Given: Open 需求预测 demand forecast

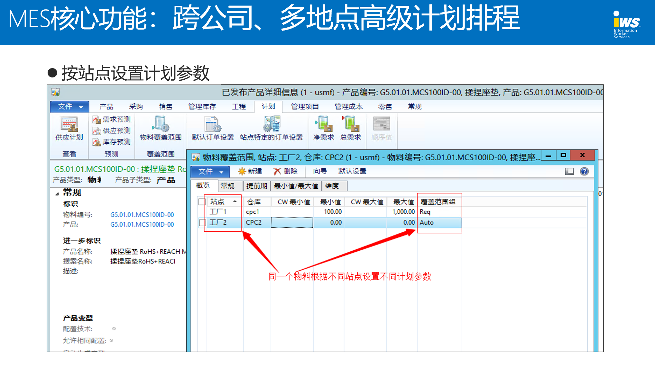Looking at the screenshot, I should [x=111, y=120].
